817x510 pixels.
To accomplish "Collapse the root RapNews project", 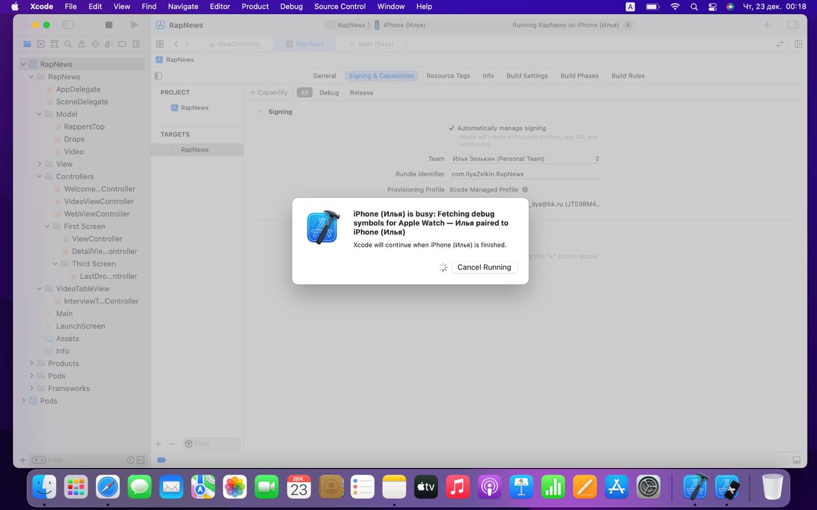I will [x=24, y=64].
